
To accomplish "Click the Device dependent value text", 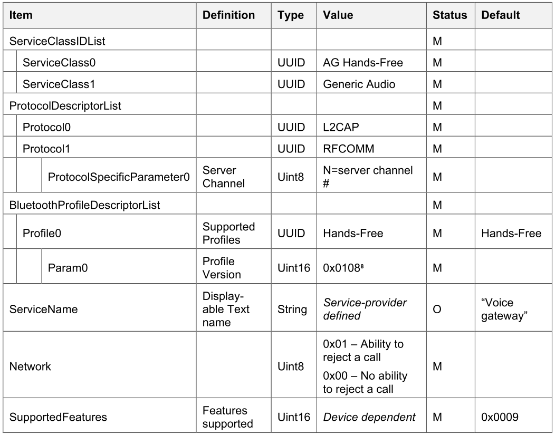I will 369,418.
